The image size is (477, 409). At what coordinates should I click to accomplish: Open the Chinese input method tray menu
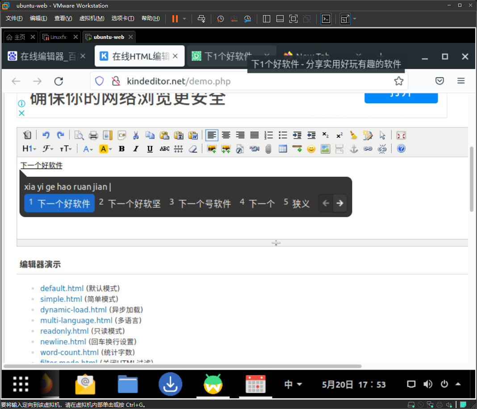coord(293,384)
